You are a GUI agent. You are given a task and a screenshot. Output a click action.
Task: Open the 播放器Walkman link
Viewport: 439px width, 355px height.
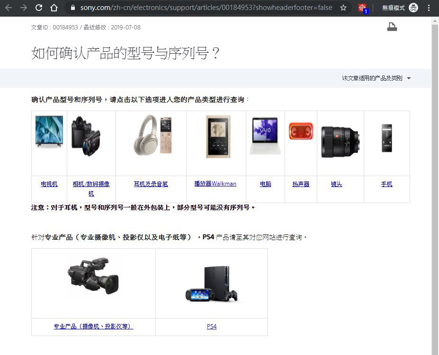tap(215, 184)
